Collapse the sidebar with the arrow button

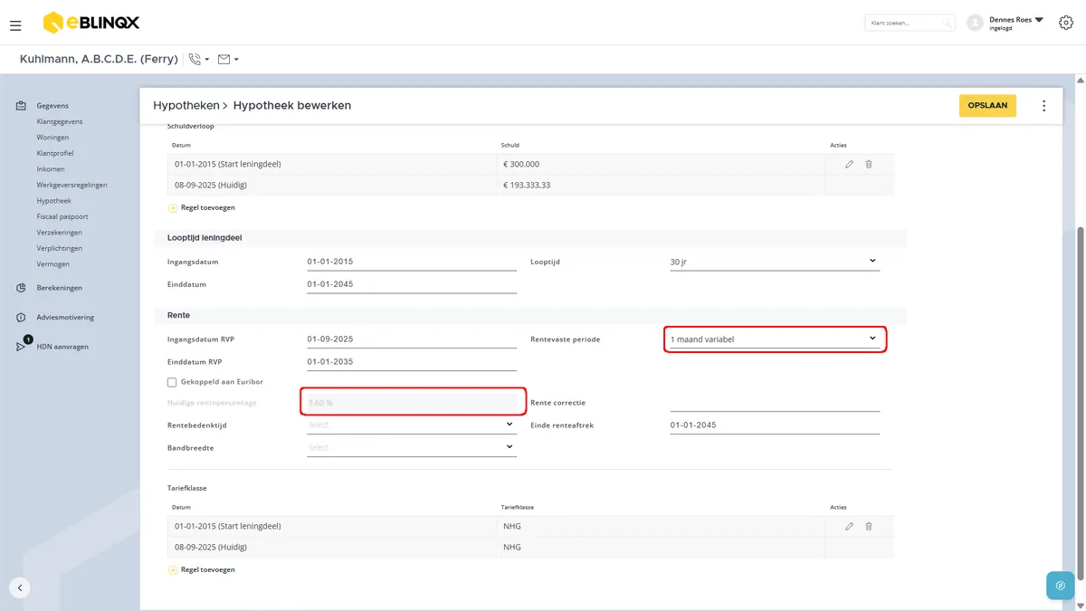tap(20, 587)
